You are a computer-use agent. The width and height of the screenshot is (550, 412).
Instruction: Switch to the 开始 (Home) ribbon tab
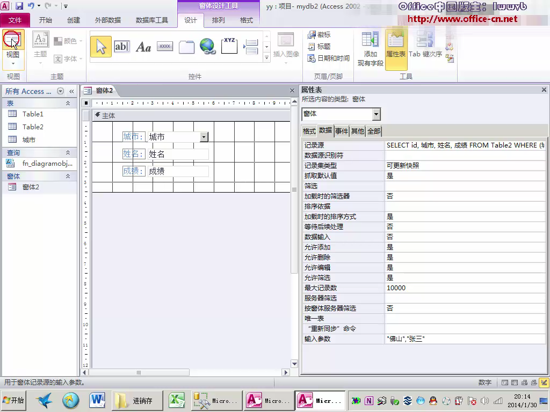[45, 20]
